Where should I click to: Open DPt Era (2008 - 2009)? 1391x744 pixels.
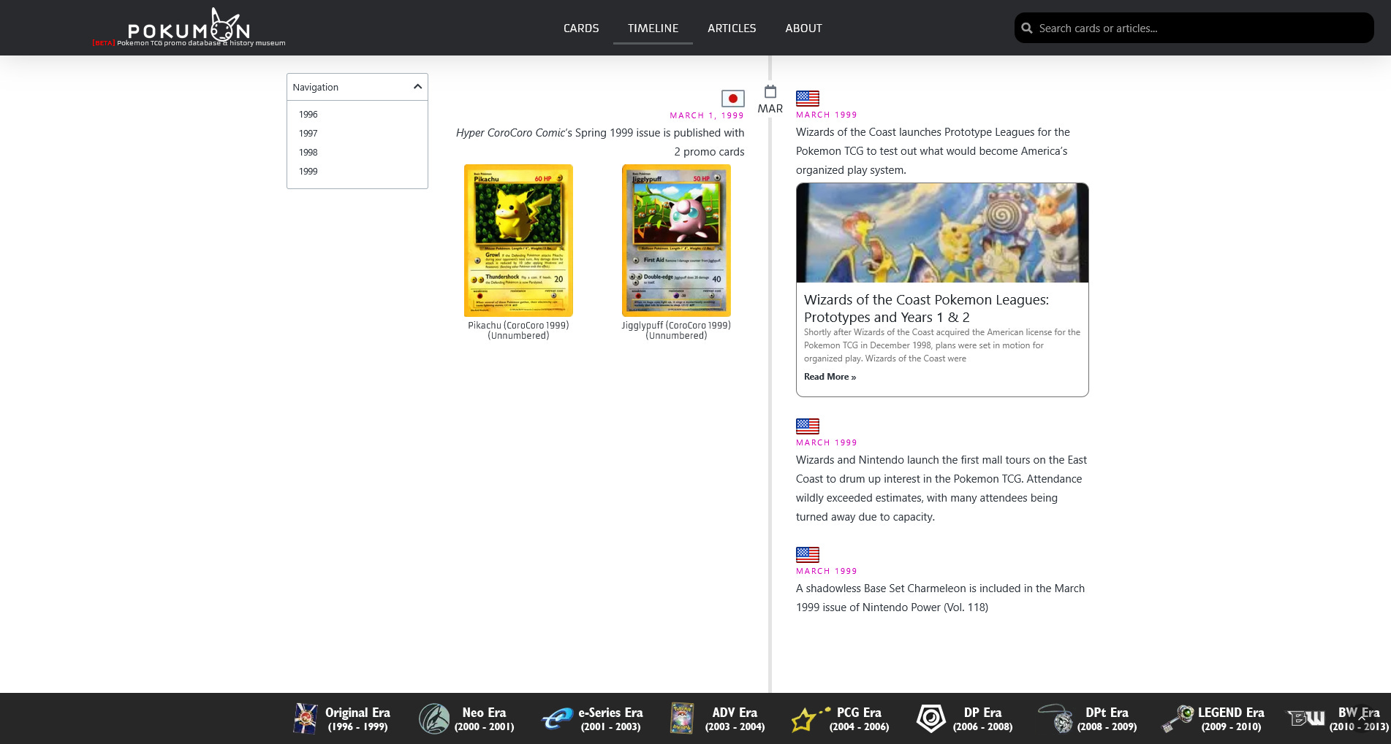click(1088, 718)
